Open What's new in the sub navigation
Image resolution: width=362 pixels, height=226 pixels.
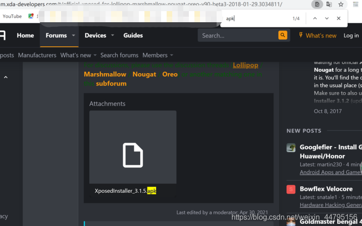coord(76,55)
